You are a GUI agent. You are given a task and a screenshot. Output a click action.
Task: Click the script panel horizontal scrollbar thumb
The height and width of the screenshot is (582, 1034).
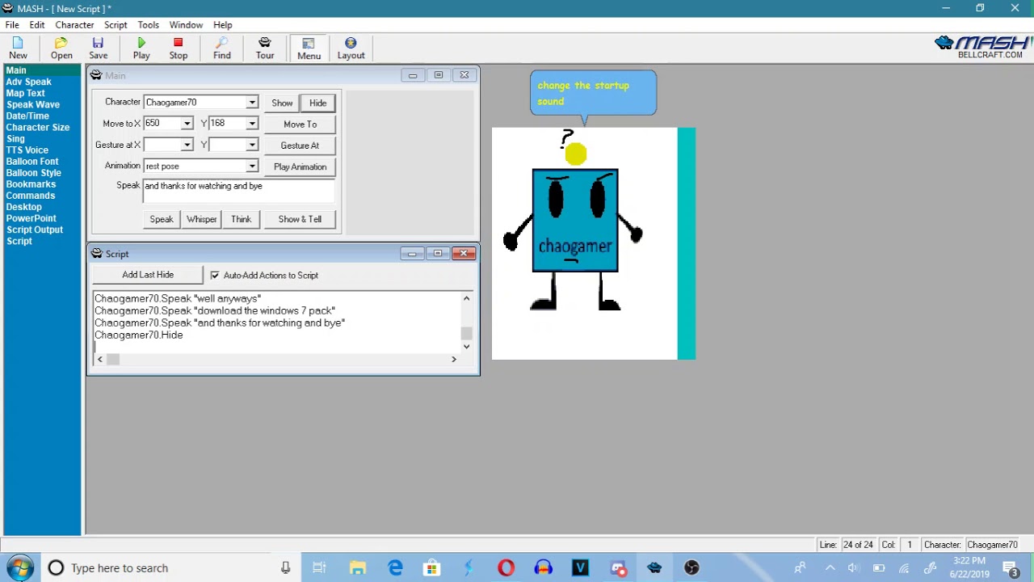click(113, 360)
